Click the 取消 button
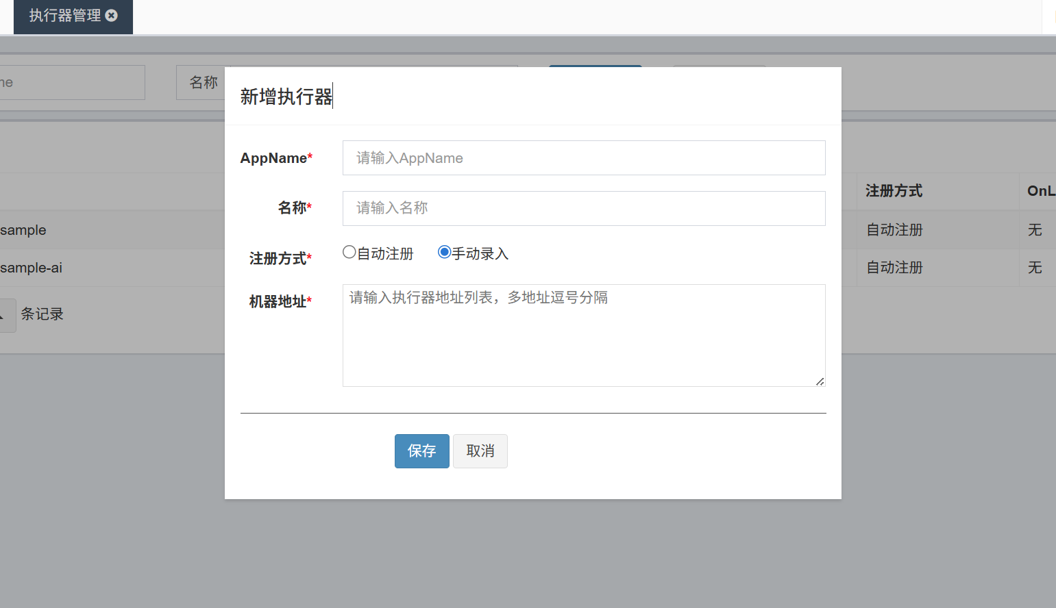Screen dimensions: 1056x608 480,451
